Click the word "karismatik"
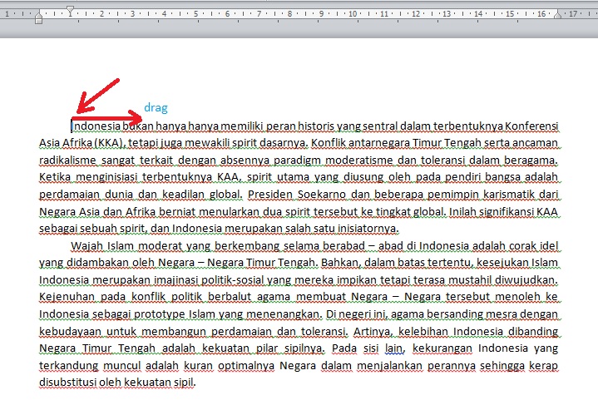Screen dimensions: 598x400 (508, 194)
